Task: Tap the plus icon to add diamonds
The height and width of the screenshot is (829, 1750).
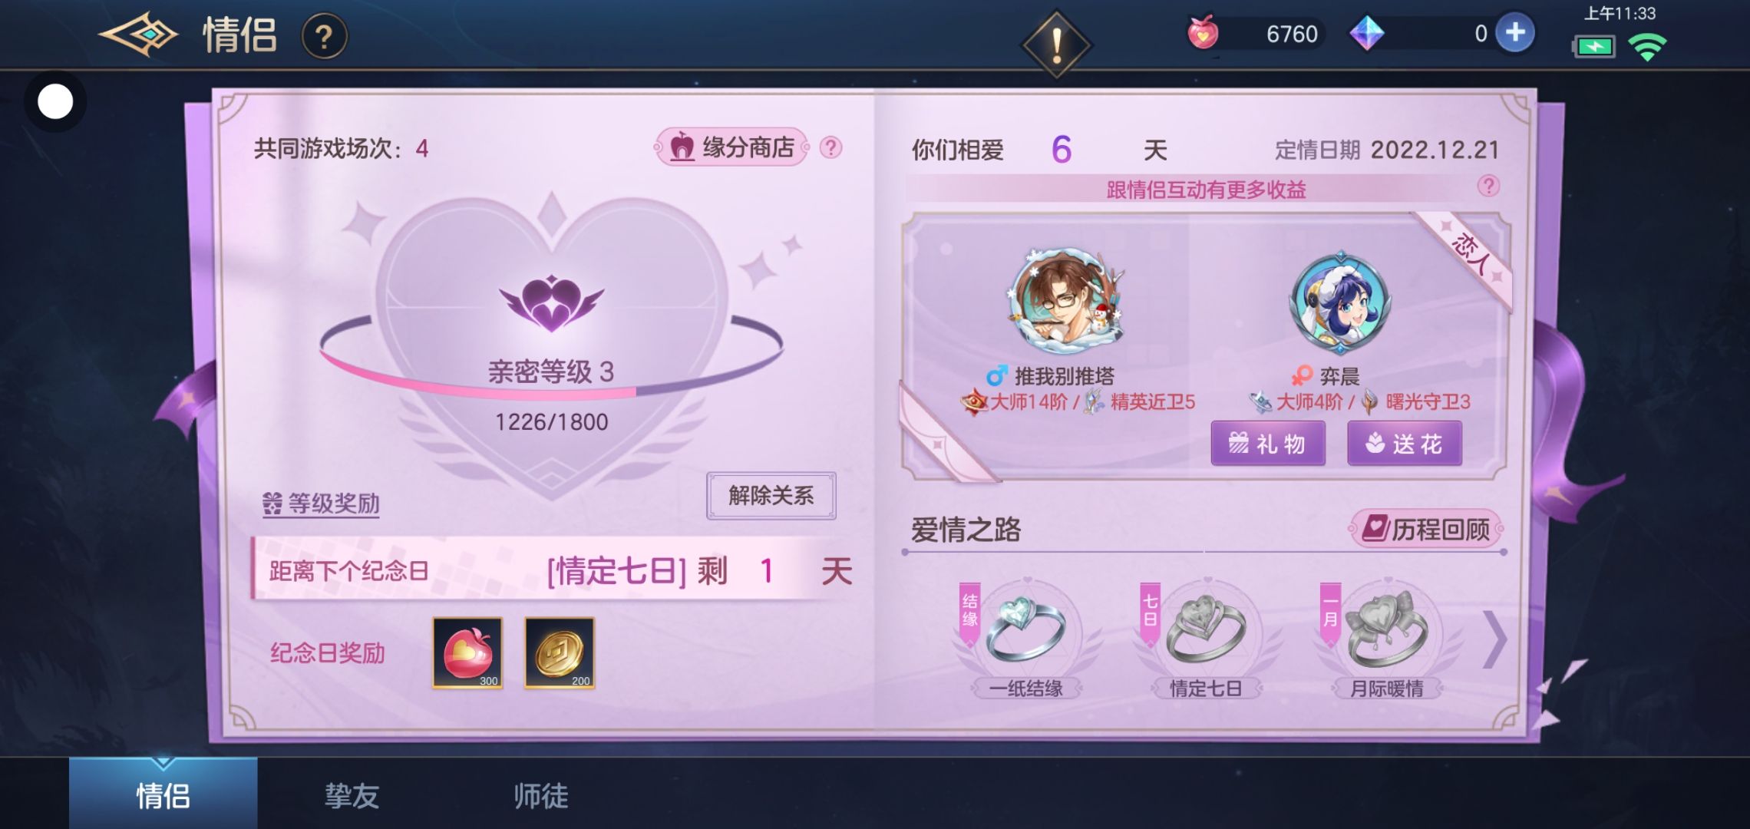Action: (x=1515, y=33)
